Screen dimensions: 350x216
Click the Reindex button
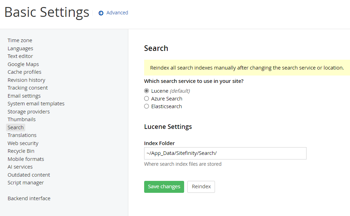201,186
